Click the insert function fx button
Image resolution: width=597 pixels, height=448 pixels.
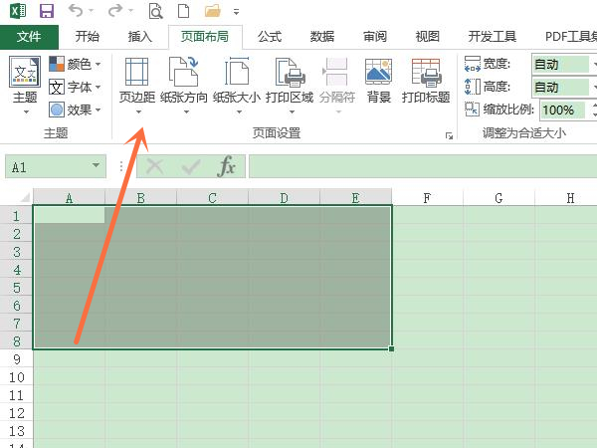click(227, 166)
